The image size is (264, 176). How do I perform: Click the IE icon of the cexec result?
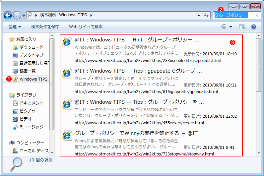tap(67, 104)
